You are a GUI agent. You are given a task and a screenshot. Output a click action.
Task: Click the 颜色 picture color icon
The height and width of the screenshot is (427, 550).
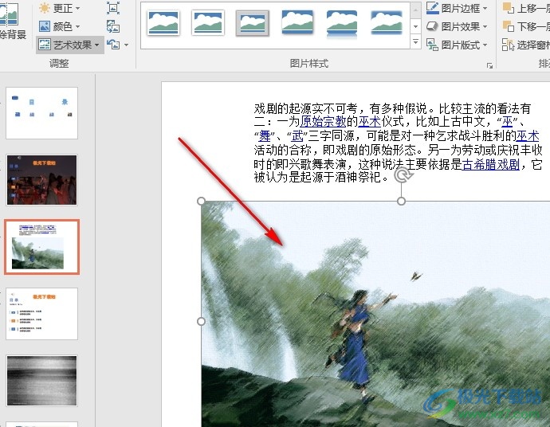pos(45,26)
